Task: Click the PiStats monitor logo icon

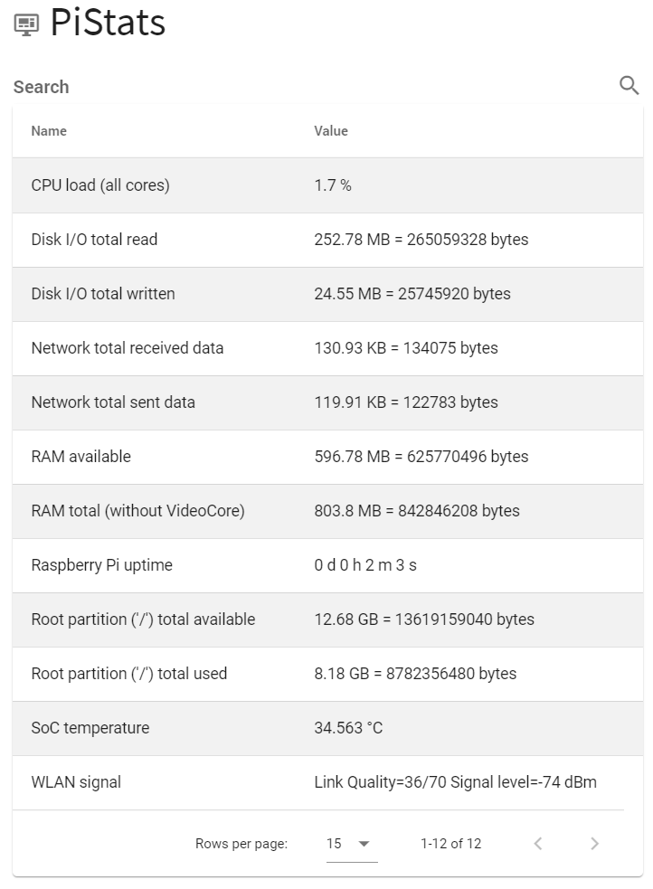Action: tap(26, 24)
